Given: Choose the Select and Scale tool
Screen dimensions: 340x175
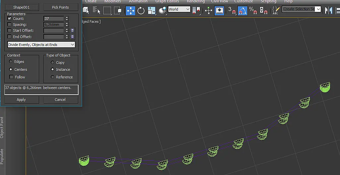Looking at the screenshot, I should [x=151, y=10].
